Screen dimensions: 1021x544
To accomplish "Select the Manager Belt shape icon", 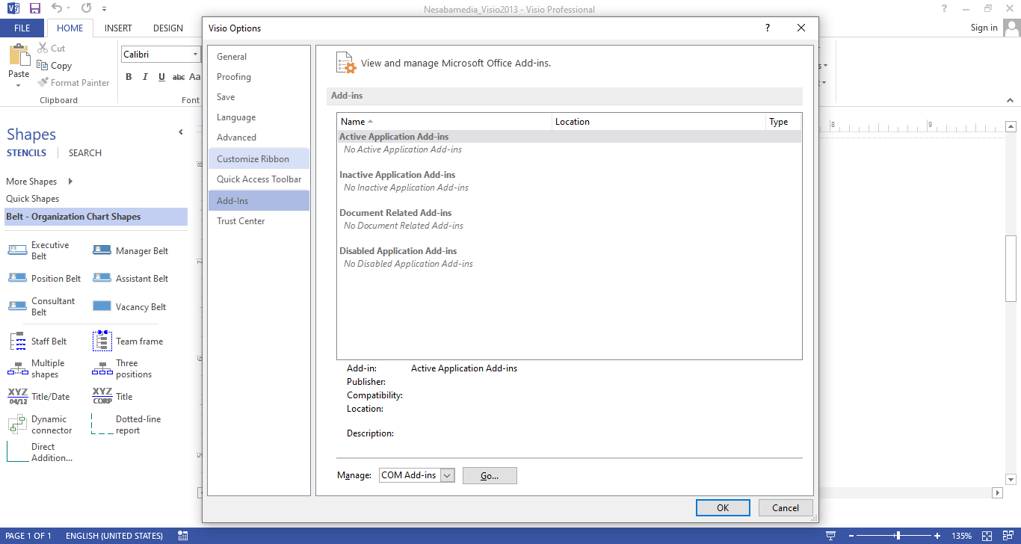I will coord(102,251).
